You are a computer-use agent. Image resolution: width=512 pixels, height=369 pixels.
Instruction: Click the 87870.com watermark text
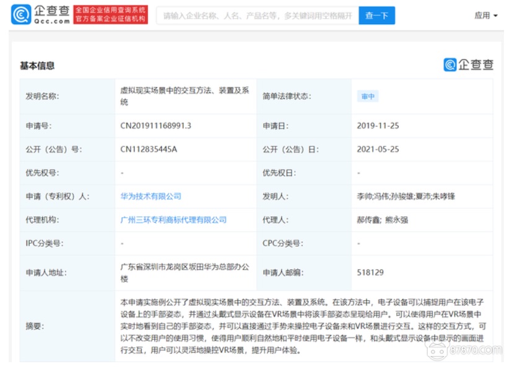coord(474,349)
